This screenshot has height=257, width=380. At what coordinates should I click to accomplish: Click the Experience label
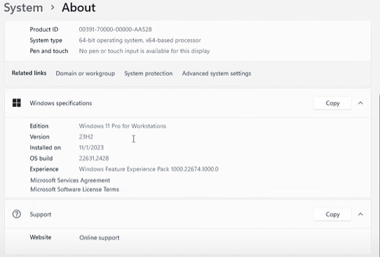(x=44, y=169)
